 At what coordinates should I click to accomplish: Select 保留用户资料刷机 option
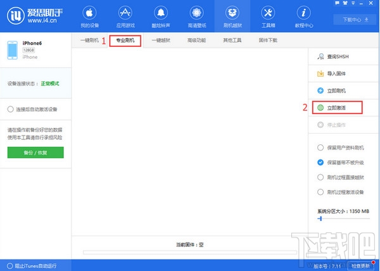coord(320,148)
